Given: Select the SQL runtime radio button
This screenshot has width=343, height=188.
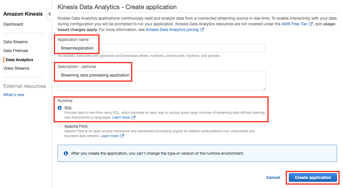Looking at the screenshot, I should 60,108.
